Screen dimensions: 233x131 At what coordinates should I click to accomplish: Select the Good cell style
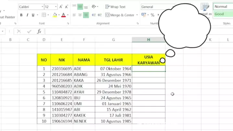pyautogui.click(x=223, y=14)
